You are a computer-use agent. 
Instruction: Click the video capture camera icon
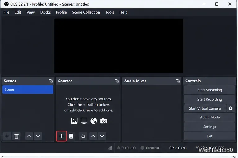tap(104, 121)
